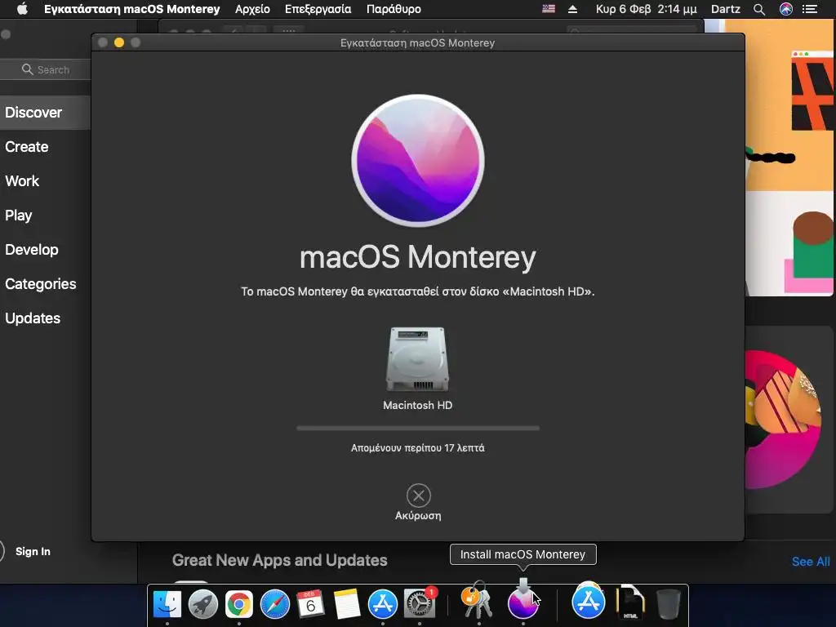Click the US flag input source icon
This screenshot has width=836, height=627.
[549, 9]
